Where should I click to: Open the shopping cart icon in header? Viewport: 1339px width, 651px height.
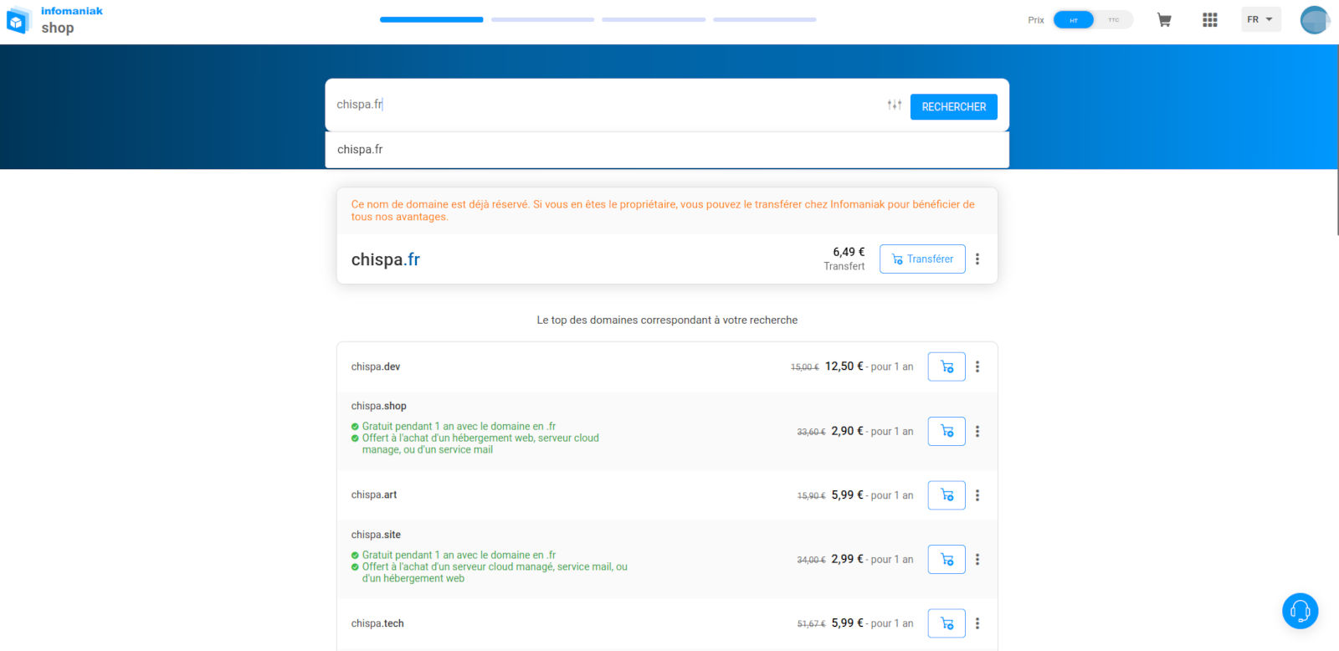click(1163, 20)
